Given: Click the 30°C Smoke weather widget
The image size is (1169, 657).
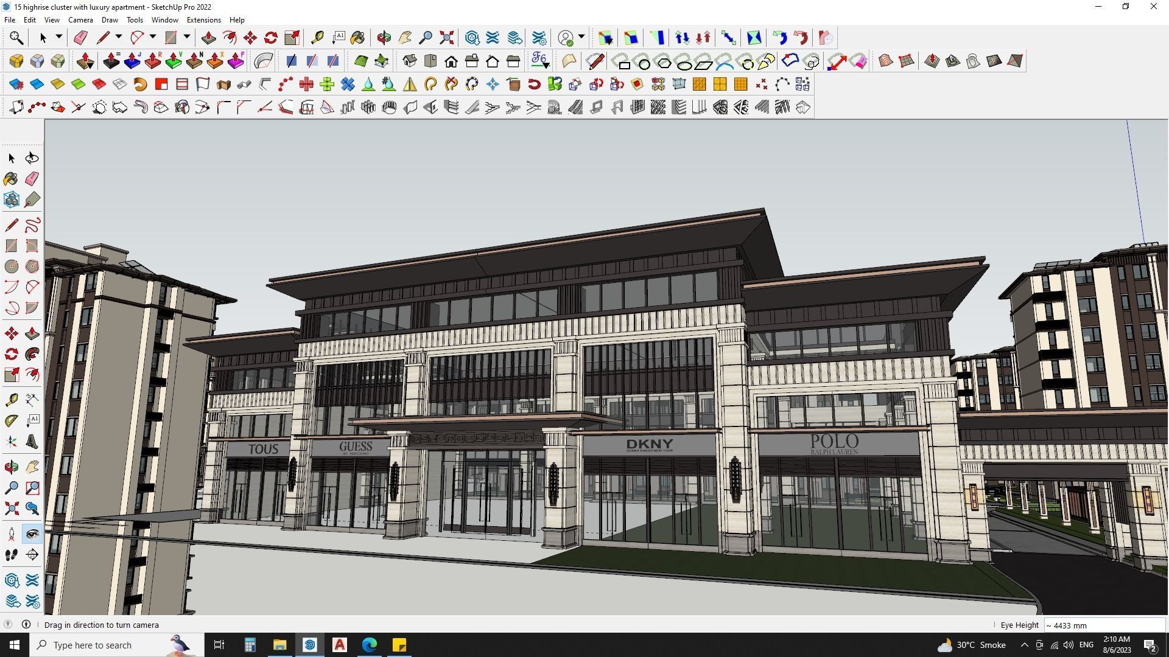Looking at the screenshot, I should coord(971,645).
